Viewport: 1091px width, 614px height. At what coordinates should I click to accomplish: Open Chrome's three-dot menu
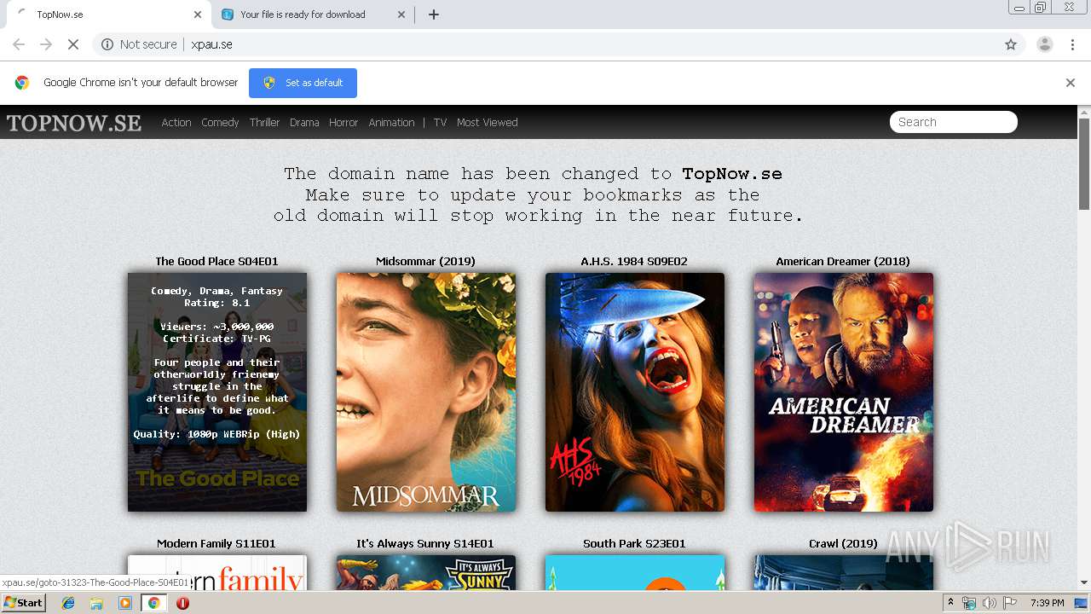tap(1073, 44)
